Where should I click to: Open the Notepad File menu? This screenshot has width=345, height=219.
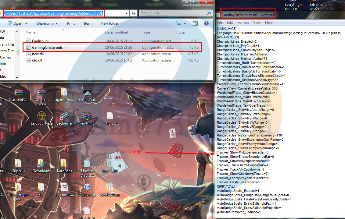click(x=220, y=23)
